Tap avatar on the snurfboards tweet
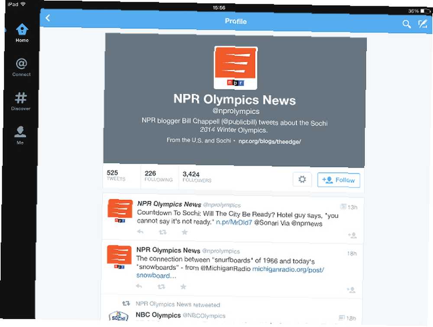 coord(119,257)
